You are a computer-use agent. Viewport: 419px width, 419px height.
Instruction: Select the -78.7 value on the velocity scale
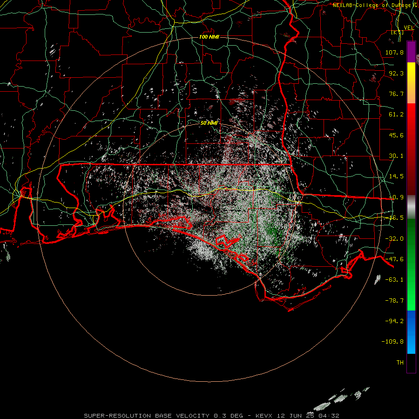click(x=394, y=301)
